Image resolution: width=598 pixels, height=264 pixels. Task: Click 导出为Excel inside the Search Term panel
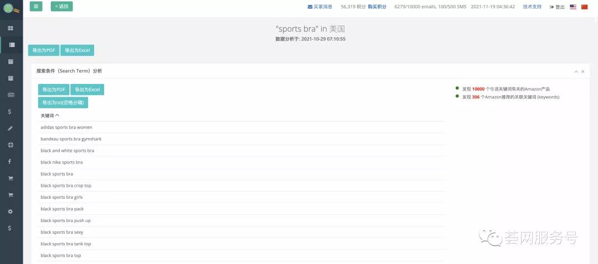pyautogui.click(x=87, y=89)
